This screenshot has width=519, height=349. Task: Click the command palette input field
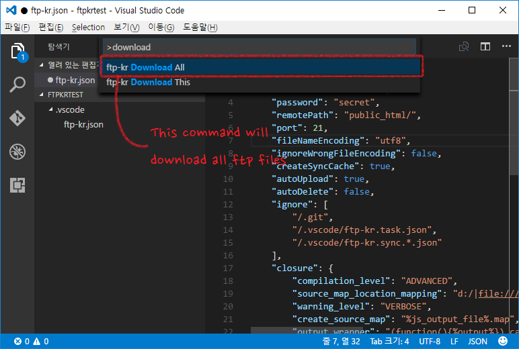(x=259, y=47)
